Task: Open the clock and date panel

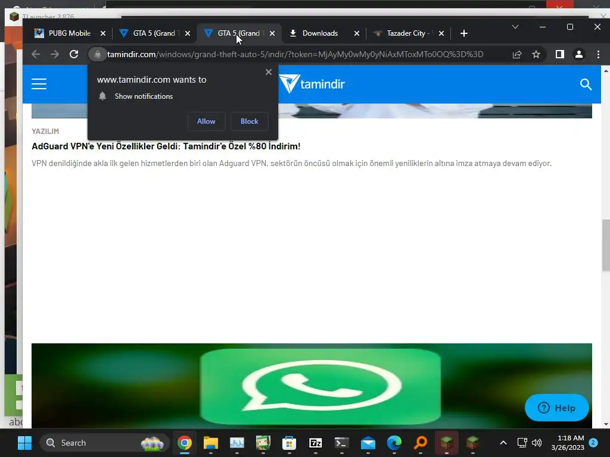Action: coord(568,443)
